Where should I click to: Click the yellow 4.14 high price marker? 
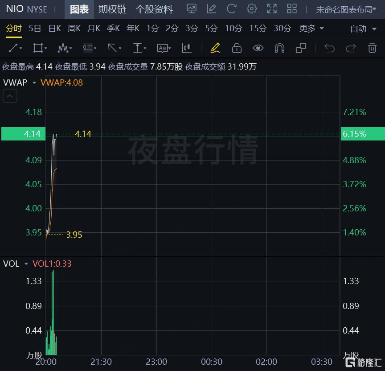83,134
